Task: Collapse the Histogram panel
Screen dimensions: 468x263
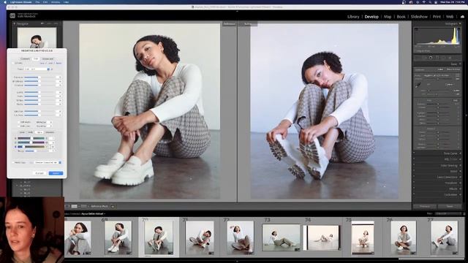Action: (460, 23)
